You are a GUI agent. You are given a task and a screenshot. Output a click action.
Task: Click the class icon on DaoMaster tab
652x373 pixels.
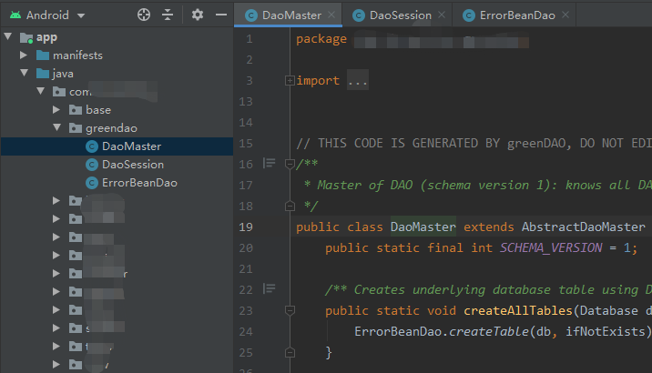tap(250, 15)
